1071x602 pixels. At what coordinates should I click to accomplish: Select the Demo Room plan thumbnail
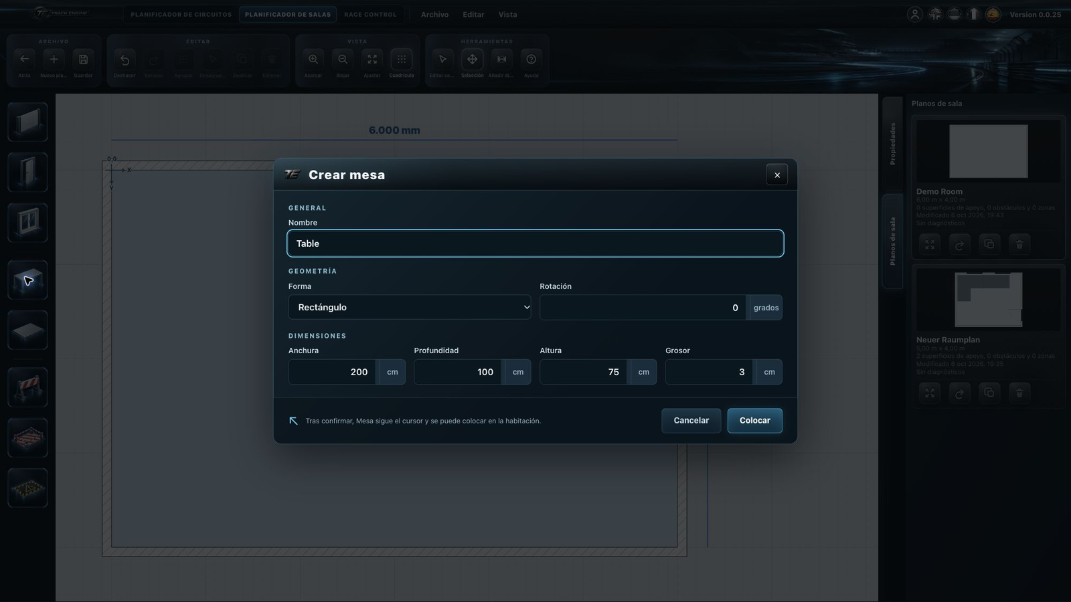988,151
